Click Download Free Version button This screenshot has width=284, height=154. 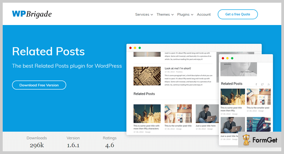pos(39,85)
